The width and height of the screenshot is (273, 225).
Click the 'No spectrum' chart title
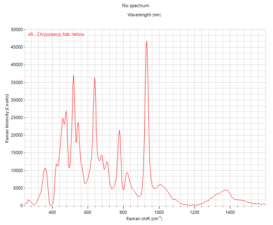pos(136,6)
